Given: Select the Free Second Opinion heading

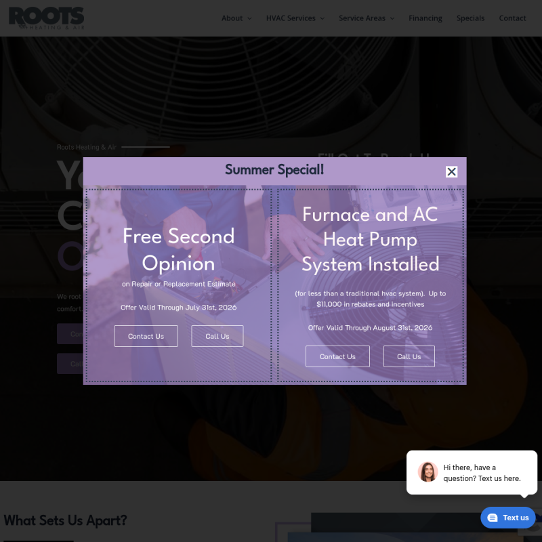Looking at the screenshot, I should click(x=178, y=249).
